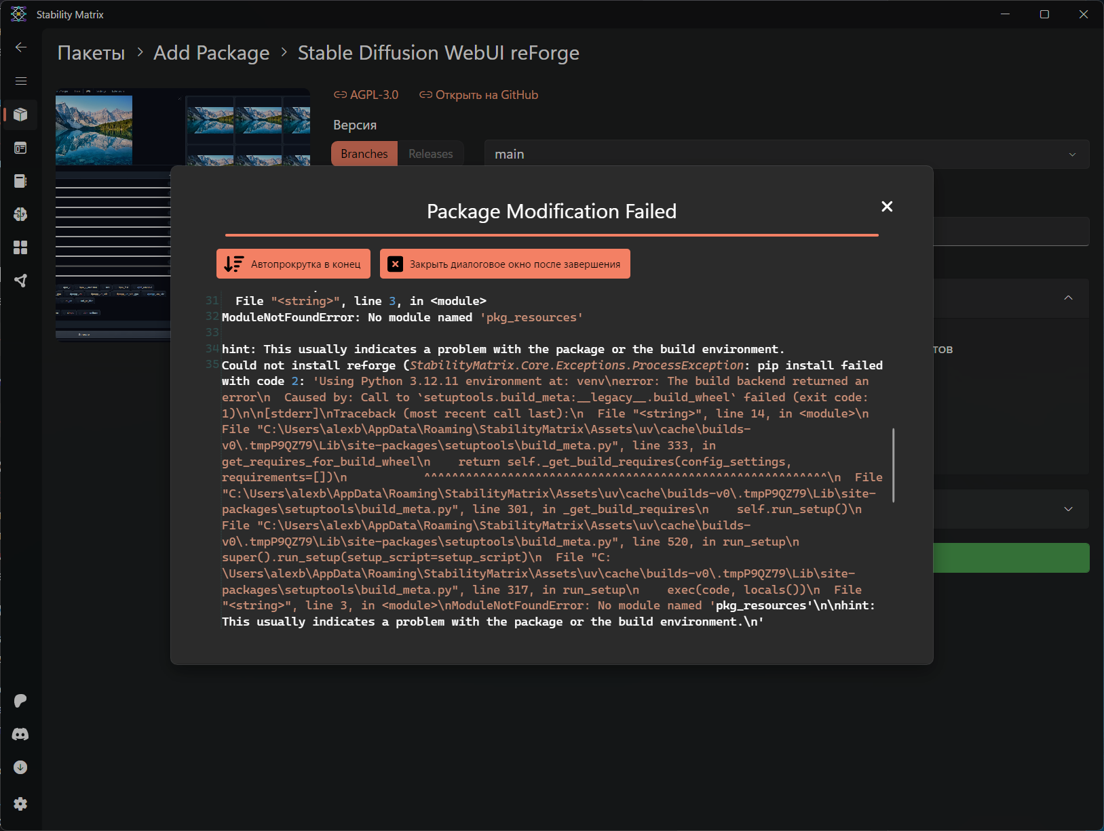
Task: Click the back arrow in the sidebar
Action: (21, 47)
